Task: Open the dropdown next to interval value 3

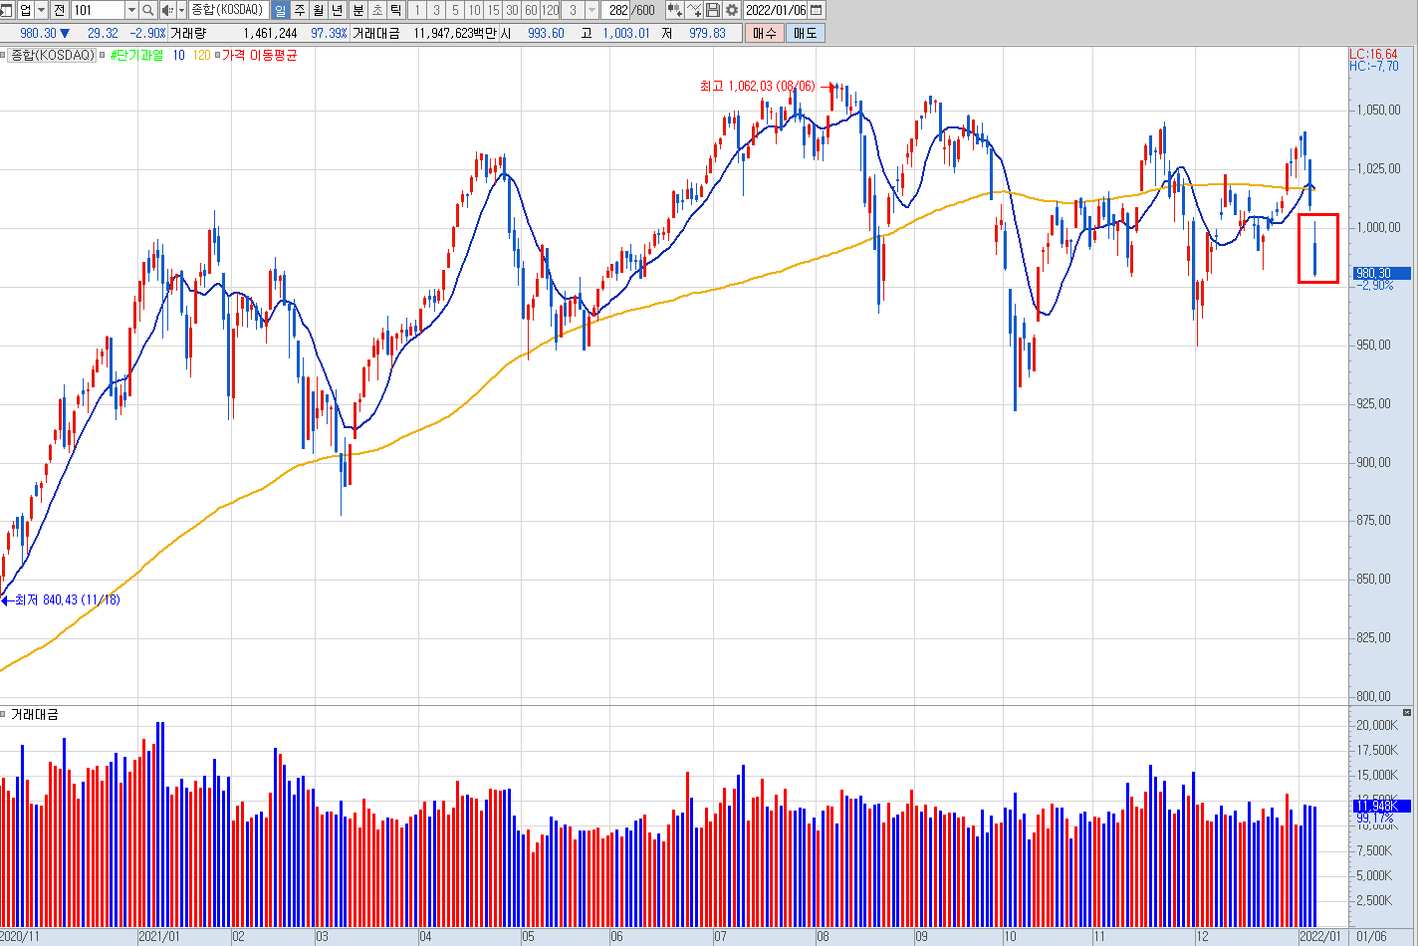Action: click(592, 10)
